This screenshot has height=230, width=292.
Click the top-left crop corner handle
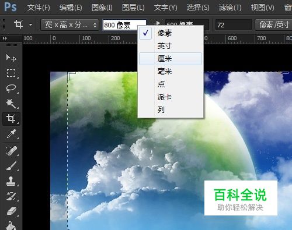(71, 76)
